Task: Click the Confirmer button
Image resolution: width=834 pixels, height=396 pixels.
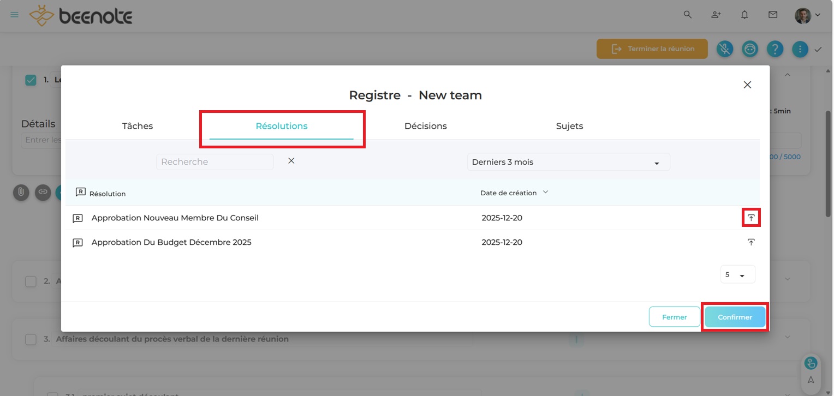Action: click(x=735, y=317)
